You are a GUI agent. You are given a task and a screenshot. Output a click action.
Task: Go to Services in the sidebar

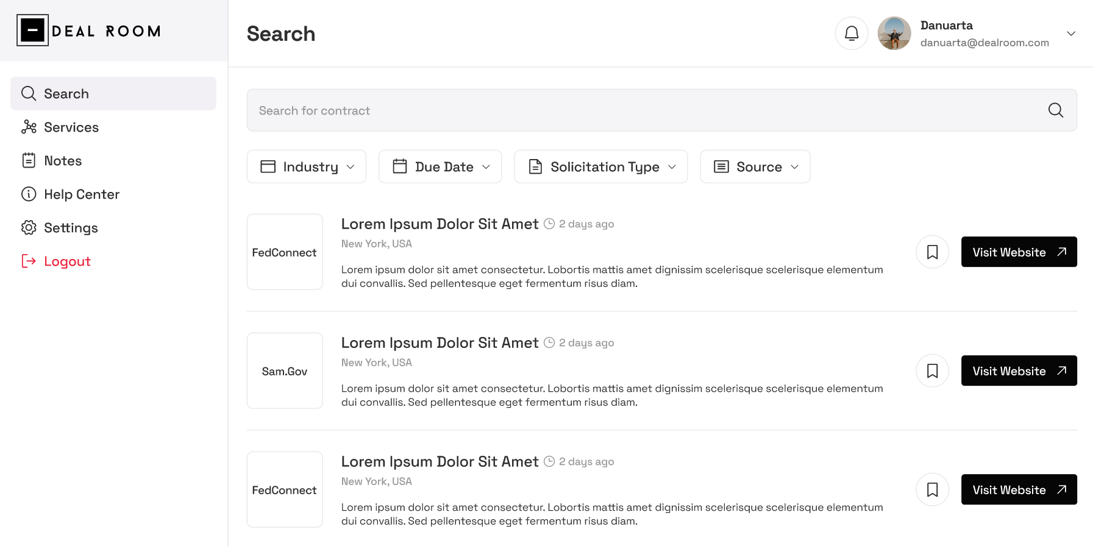[71, 127]
